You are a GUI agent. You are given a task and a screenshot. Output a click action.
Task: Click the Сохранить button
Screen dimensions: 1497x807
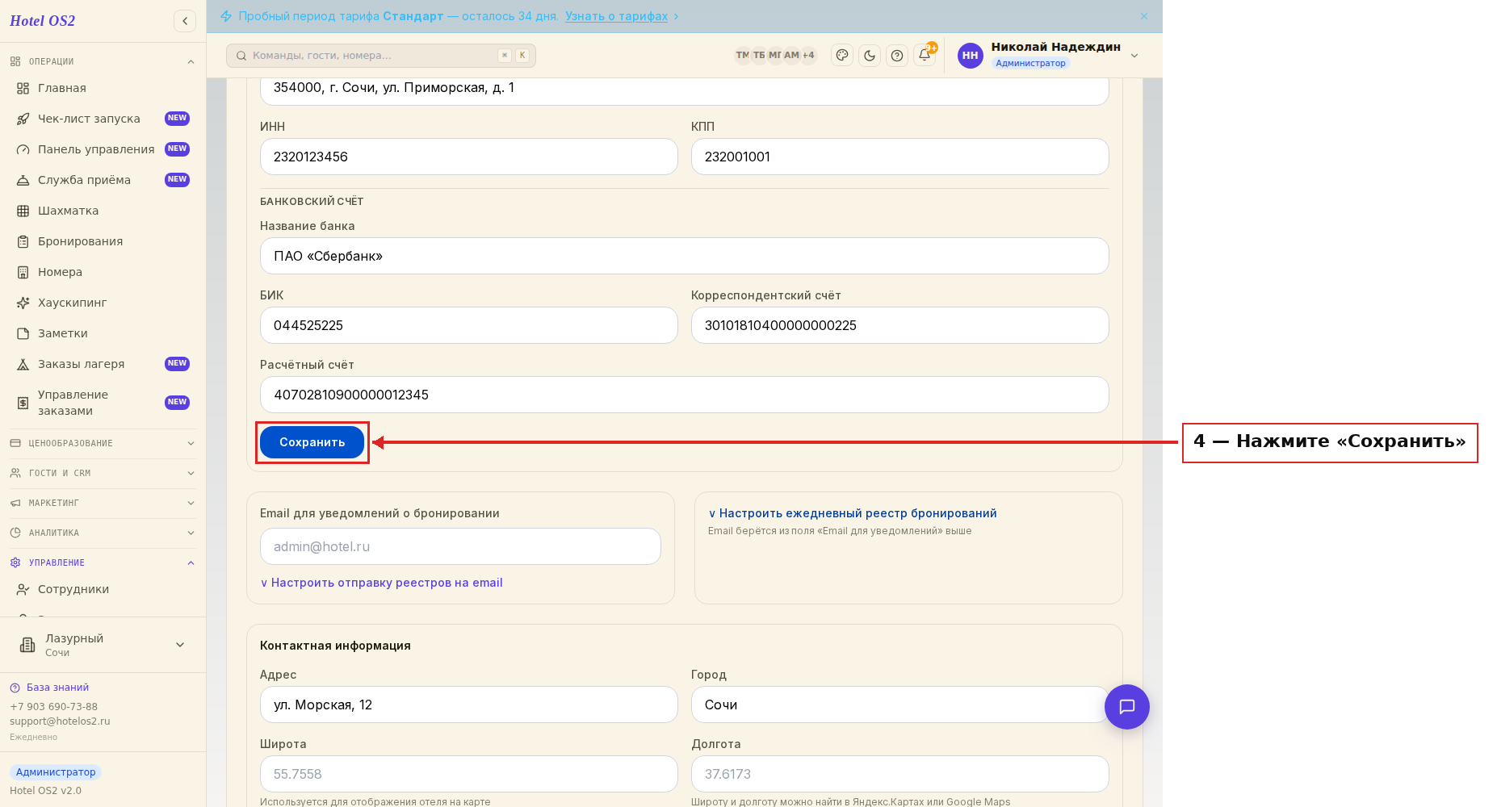point(312,442)
